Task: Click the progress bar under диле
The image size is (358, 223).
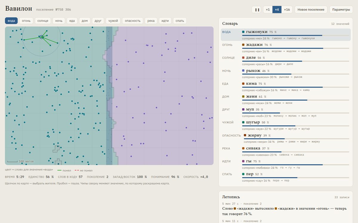Action: (x=296, y=61)
